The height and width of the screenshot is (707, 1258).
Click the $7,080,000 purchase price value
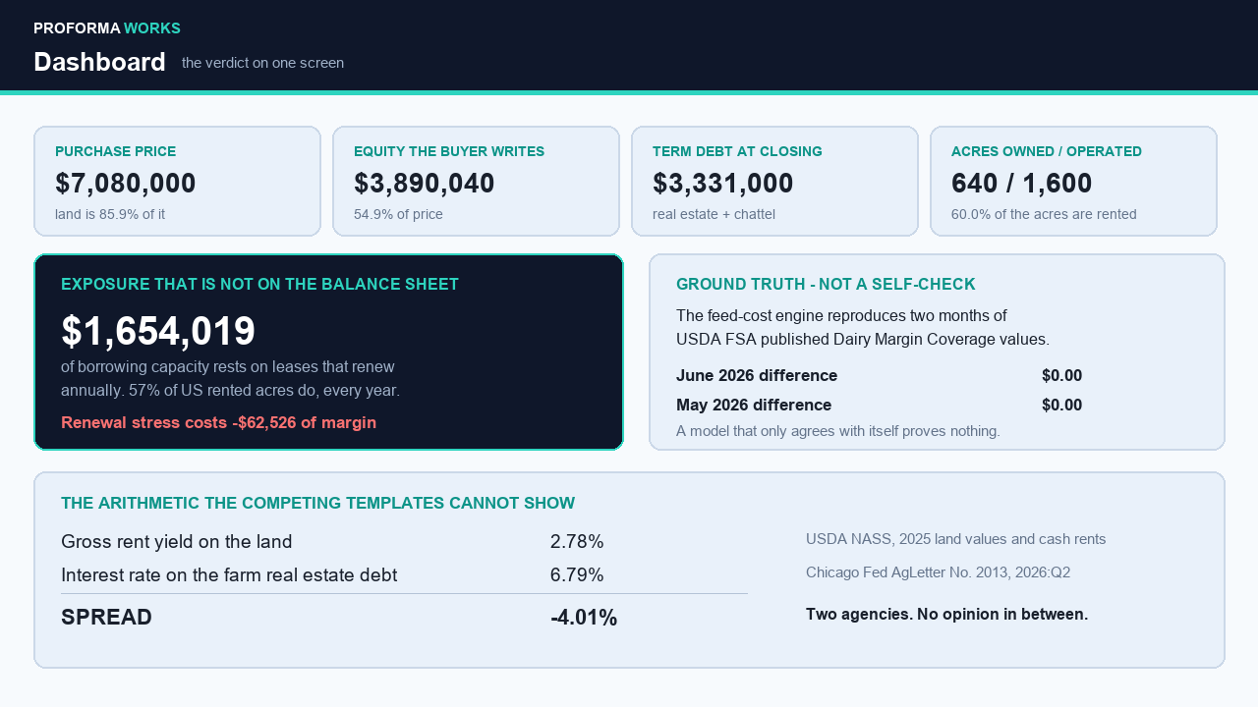(x=126, y=184)
